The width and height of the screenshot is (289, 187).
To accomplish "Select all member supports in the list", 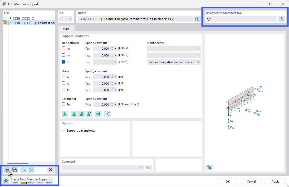I will pos(23,170).
